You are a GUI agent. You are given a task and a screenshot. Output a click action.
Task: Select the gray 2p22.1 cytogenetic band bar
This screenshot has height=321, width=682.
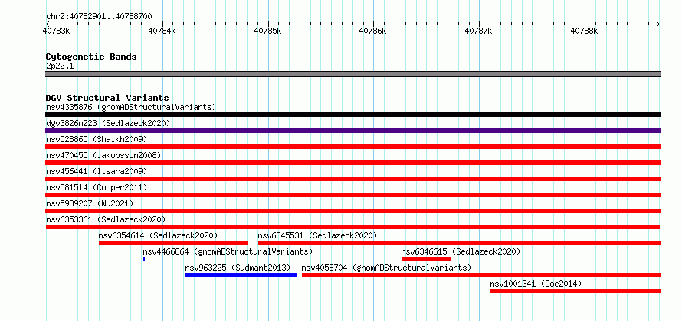(352, 74)
